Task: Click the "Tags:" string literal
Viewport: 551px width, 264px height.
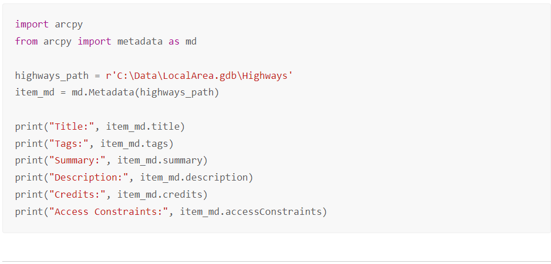Action: [69, 143]
